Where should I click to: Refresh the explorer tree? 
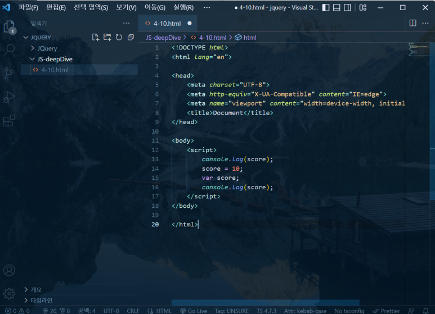pyautogui.click(x=119, y=38)
